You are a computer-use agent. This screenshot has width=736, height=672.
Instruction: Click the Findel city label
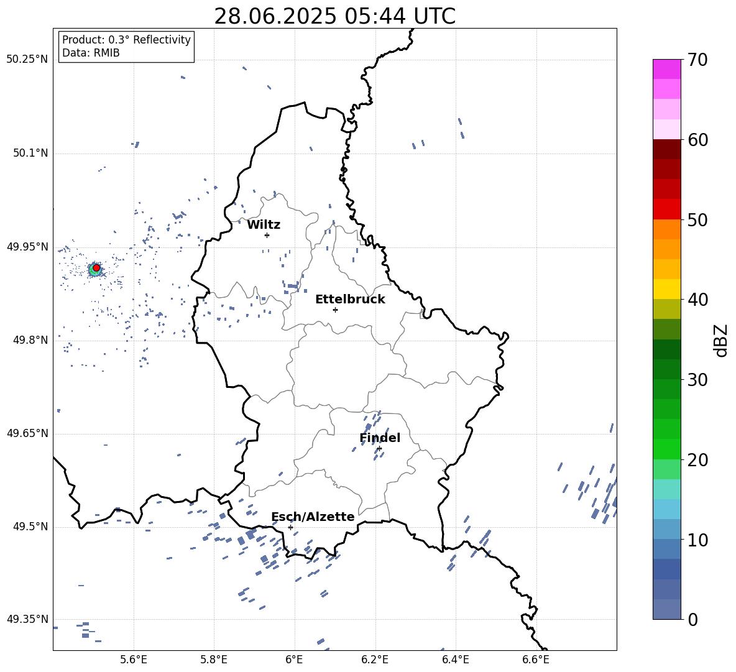380,438
